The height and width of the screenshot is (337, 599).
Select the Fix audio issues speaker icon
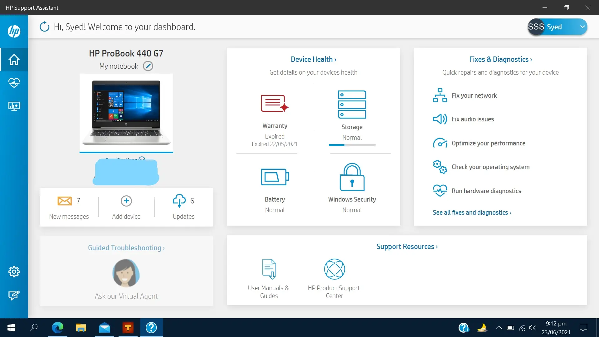point(440,119)
